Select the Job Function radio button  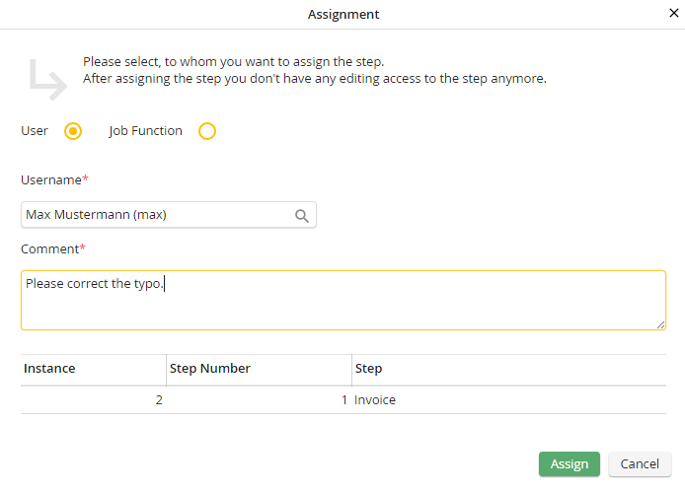pyautogui.click(x=207, y=131)
